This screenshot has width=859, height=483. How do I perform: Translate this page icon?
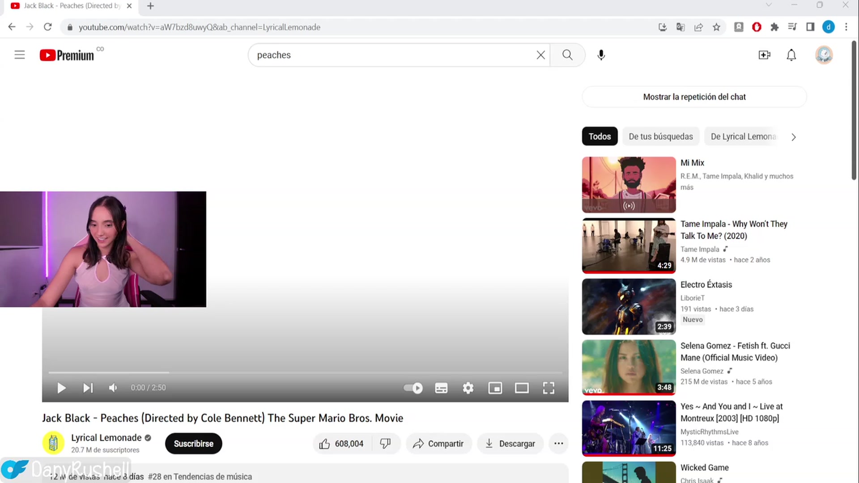[680, 27]
